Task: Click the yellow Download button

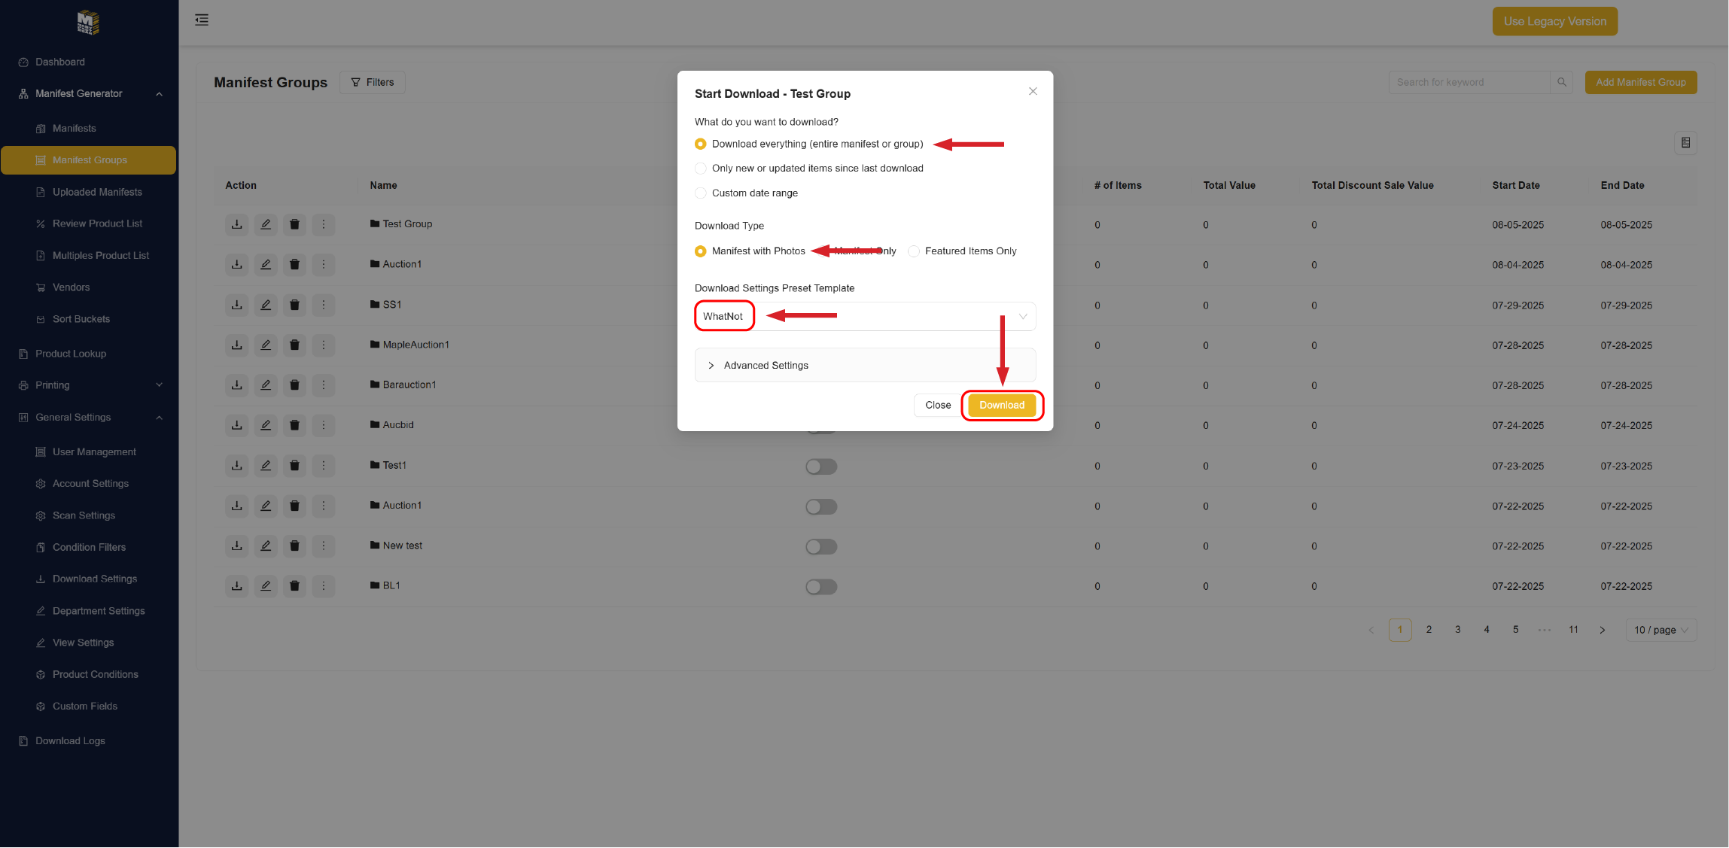Action: [1001, 406]
